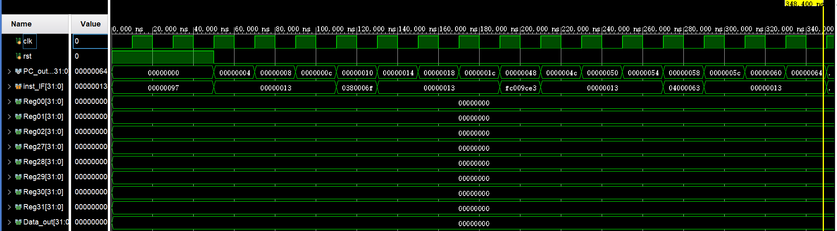Select the Reg30[31:0] signal name
Image resolution: width=837 pixels, height=231 pixels.
point(43,192)
